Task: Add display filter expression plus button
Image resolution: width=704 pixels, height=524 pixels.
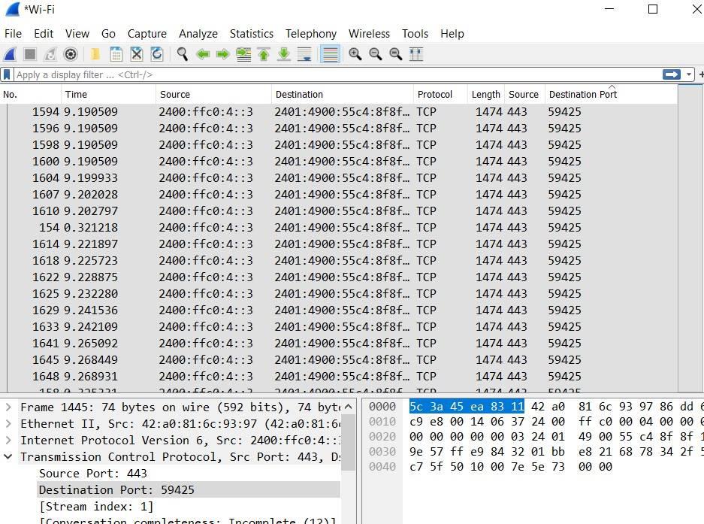Action: (x=700, y=74)
